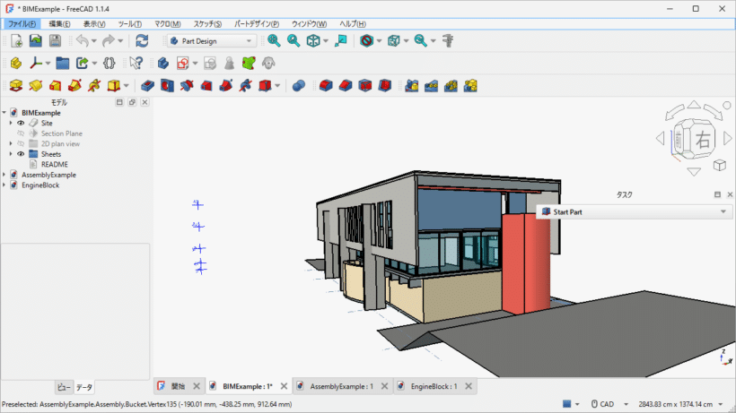736x413 pixels.
Task: Click navigation cube right arrow
Action: (728, 138)
